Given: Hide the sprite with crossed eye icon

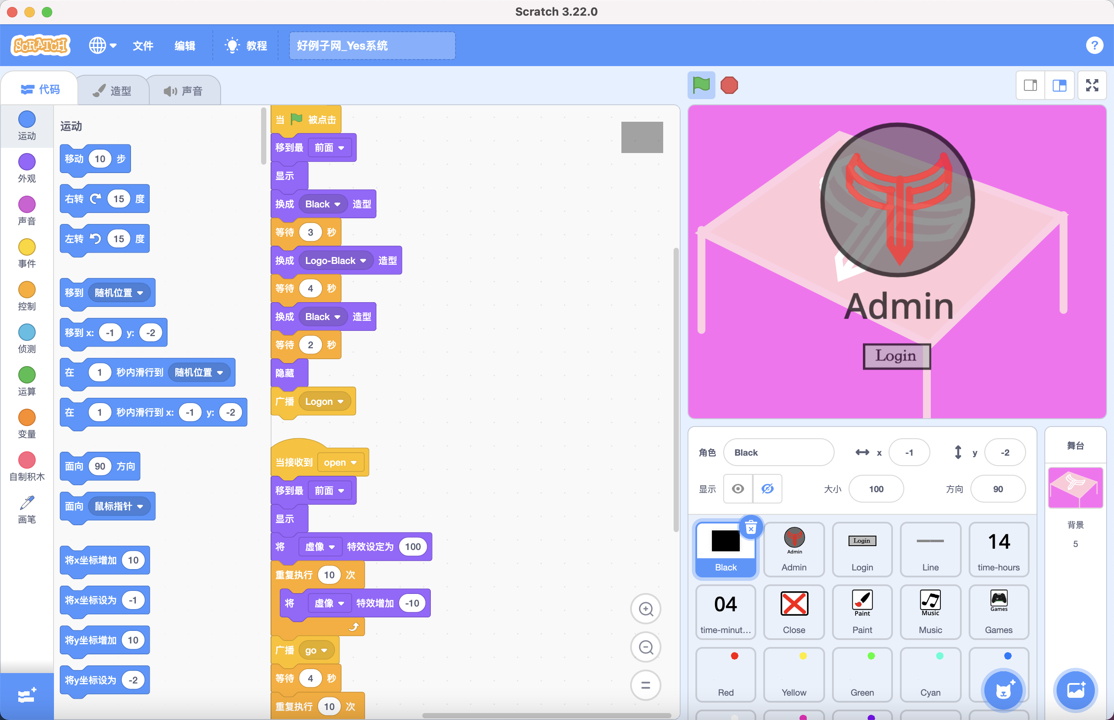Looking at the screenshot, I should [x=767, y=489].
